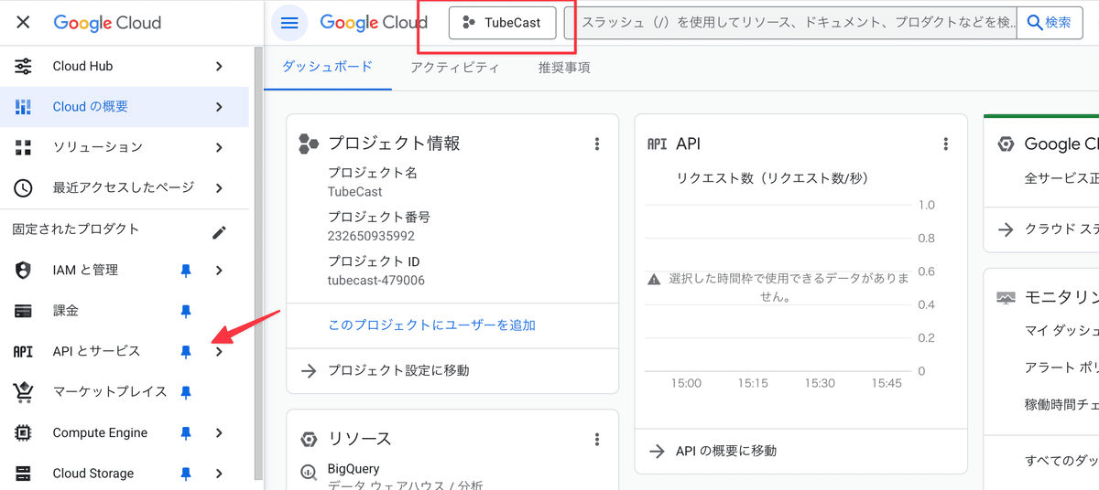
Task: Click the BigQuery magnifier icon
Action: pyautogui.click(x=309, y=474)
